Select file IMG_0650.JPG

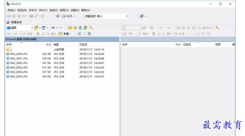click(x=17, y=54)
